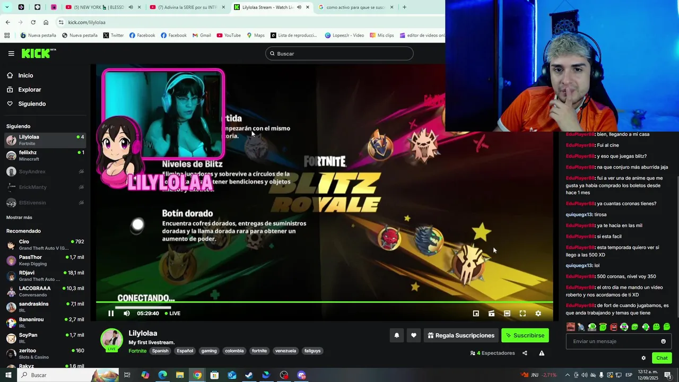Click the failguys tag
The width and height of the screenshot is (679, 382).
tap(312, 351)
